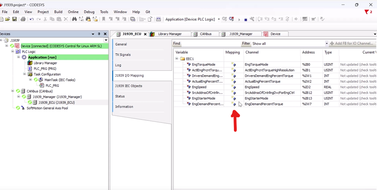The height and width of the screenshot is (190, 377).
Task: Collapse the PLC Logic tree node
Action: 13,52
